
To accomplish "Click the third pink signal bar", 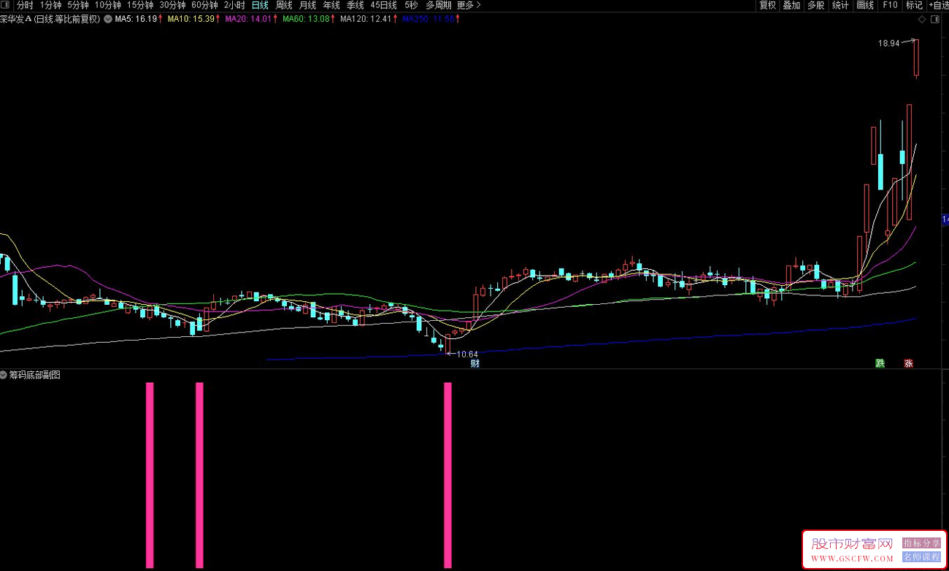I will (447, 475).
